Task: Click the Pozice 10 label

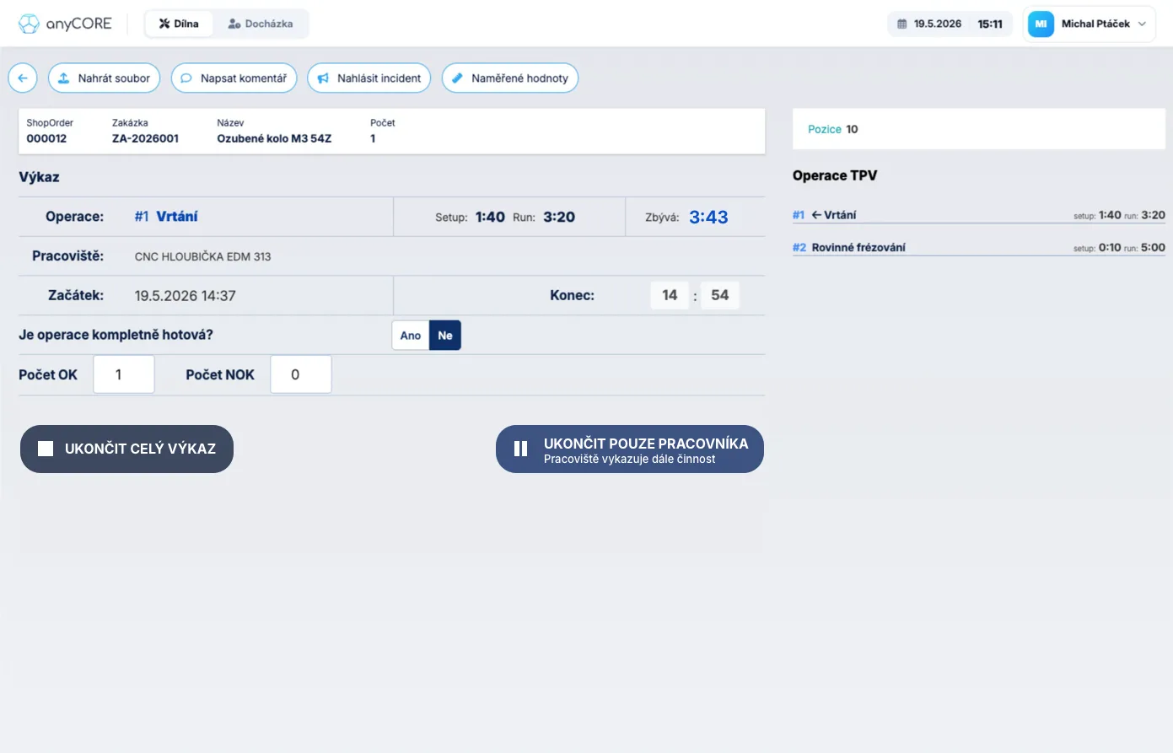Action: click(x=833, y=129)
